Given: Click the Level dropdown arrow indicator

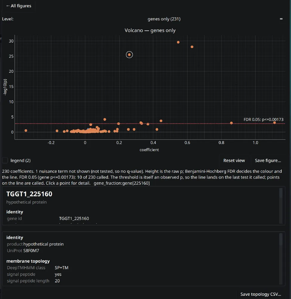Looking at the screenshot, I should [x=281, y=19].
